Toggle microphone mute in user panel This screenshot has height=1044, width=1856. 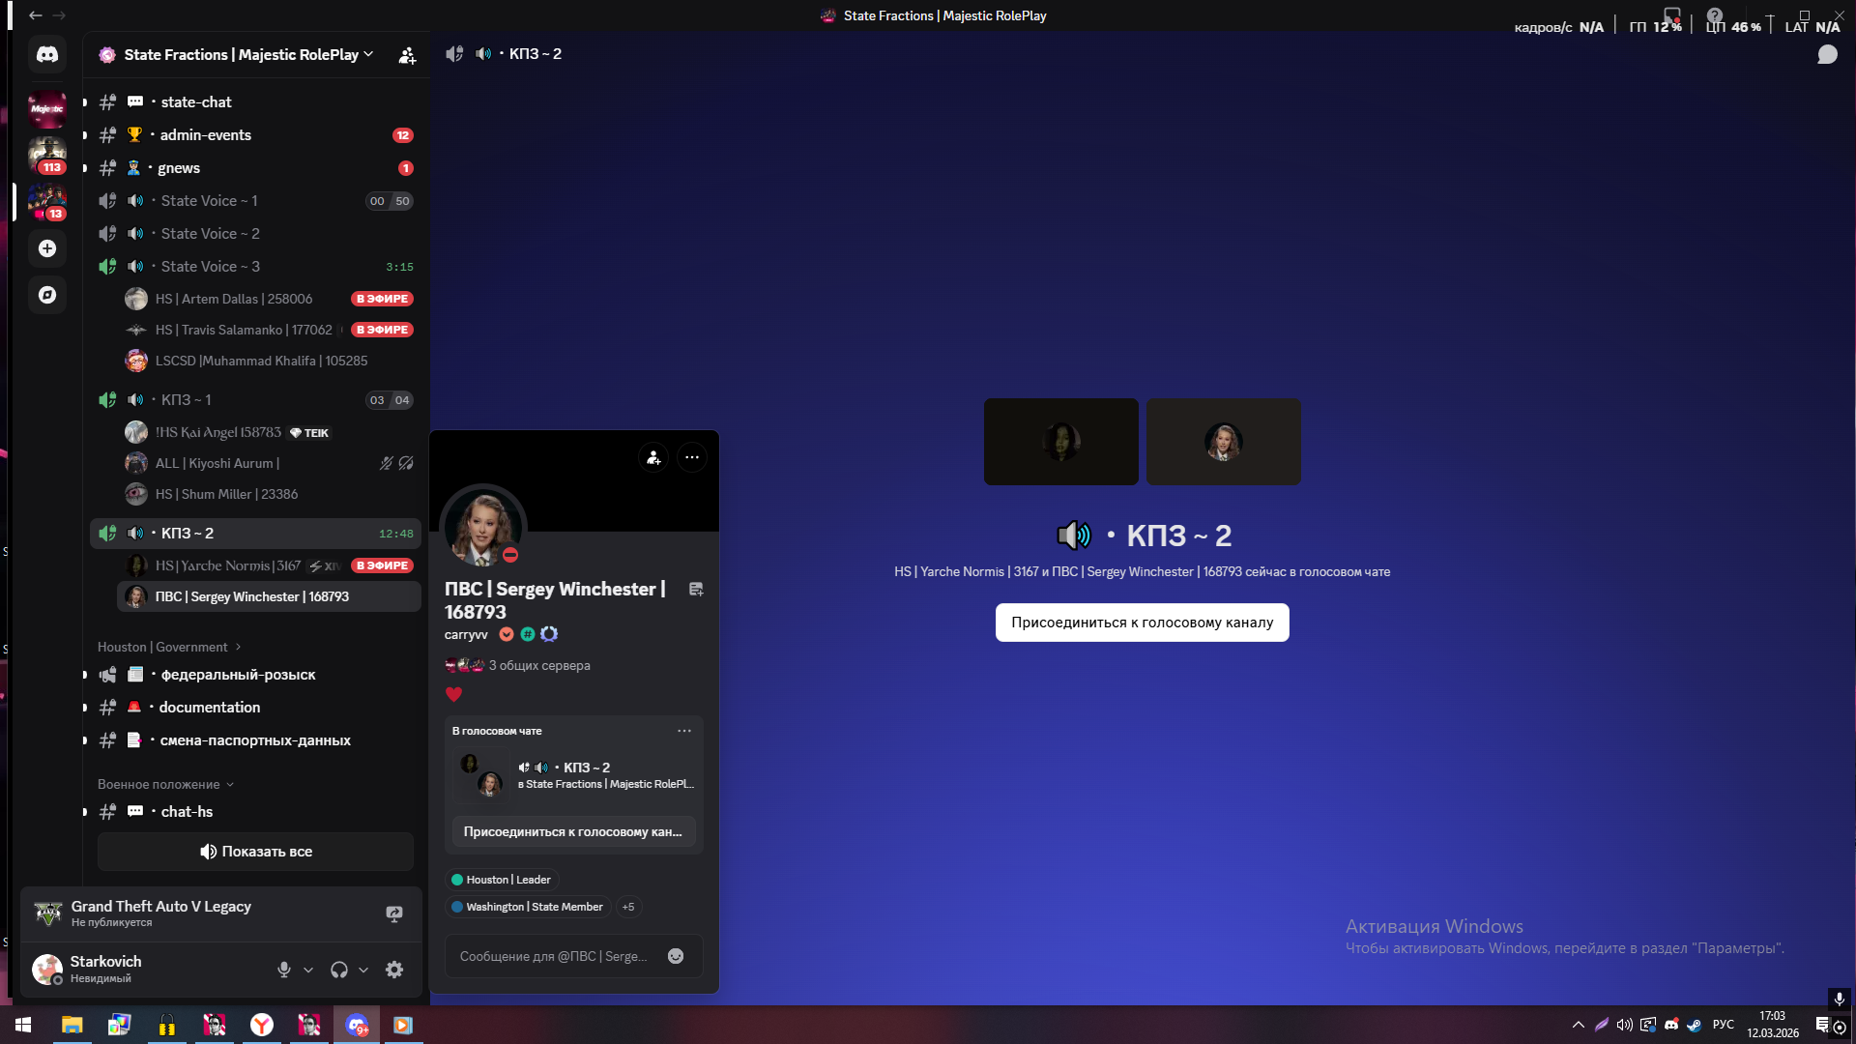click(284, 970)
